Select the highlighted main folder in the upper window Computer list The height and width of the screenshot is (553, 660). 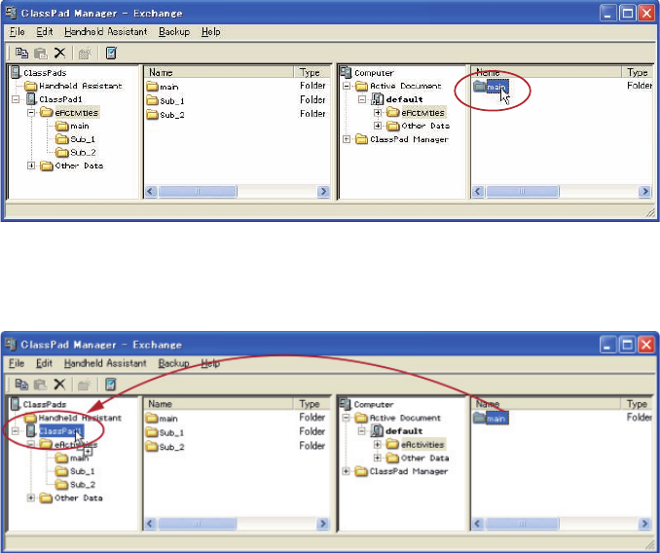[x=491, y=87]
